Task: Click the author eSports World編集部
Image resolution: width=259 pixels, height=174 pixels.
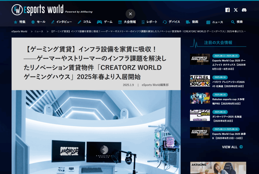Action: [x=155, y=85]
